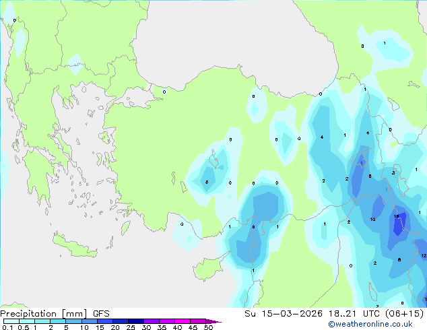Click the '50' legend scale label
The width and height of the screenshot is (427, 330).
tap(208, 327)
